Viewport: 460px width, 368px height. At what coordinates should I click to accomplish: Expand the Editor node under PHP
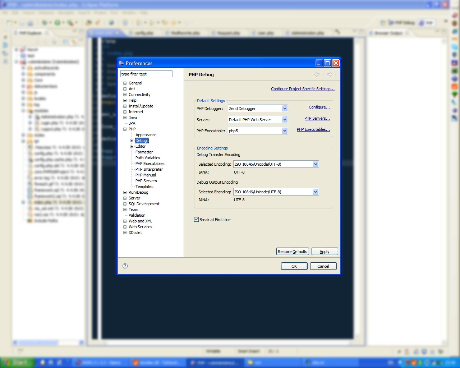[x=132, y=146]
